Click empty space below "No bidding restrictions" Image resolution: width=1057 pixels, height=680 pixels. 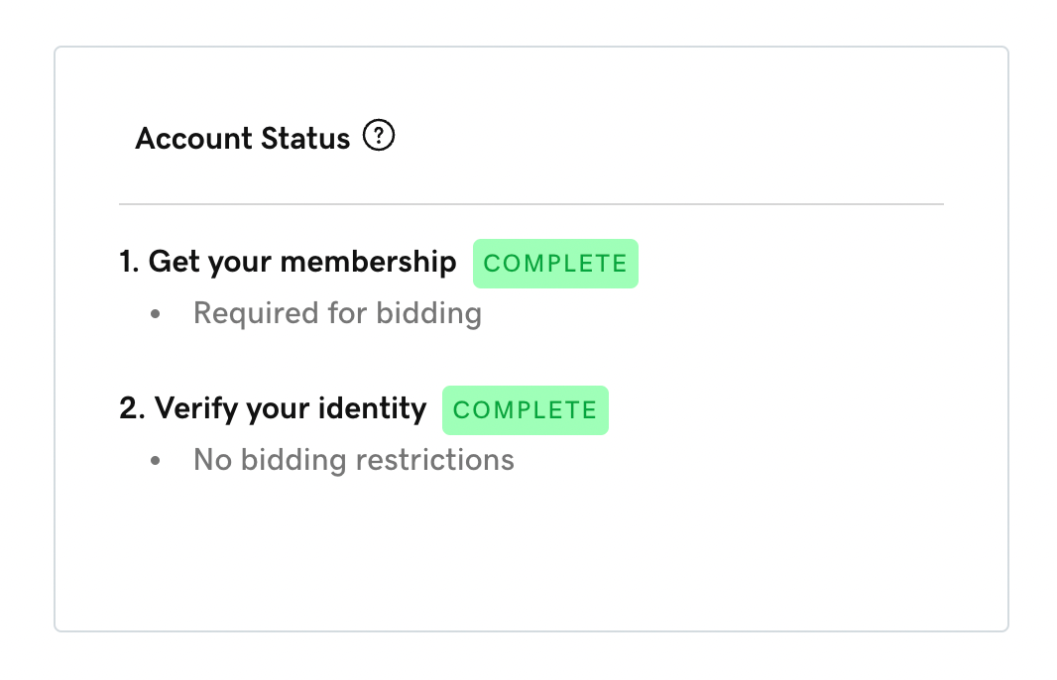[397, 555]
